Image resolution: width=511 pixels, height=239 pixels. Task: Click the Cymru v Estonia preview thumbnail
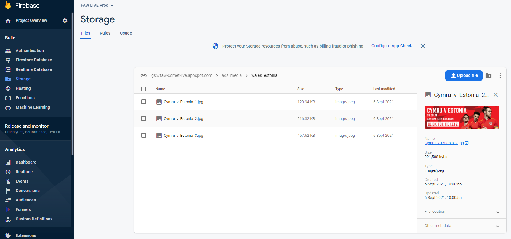click(x=462, y=117)
